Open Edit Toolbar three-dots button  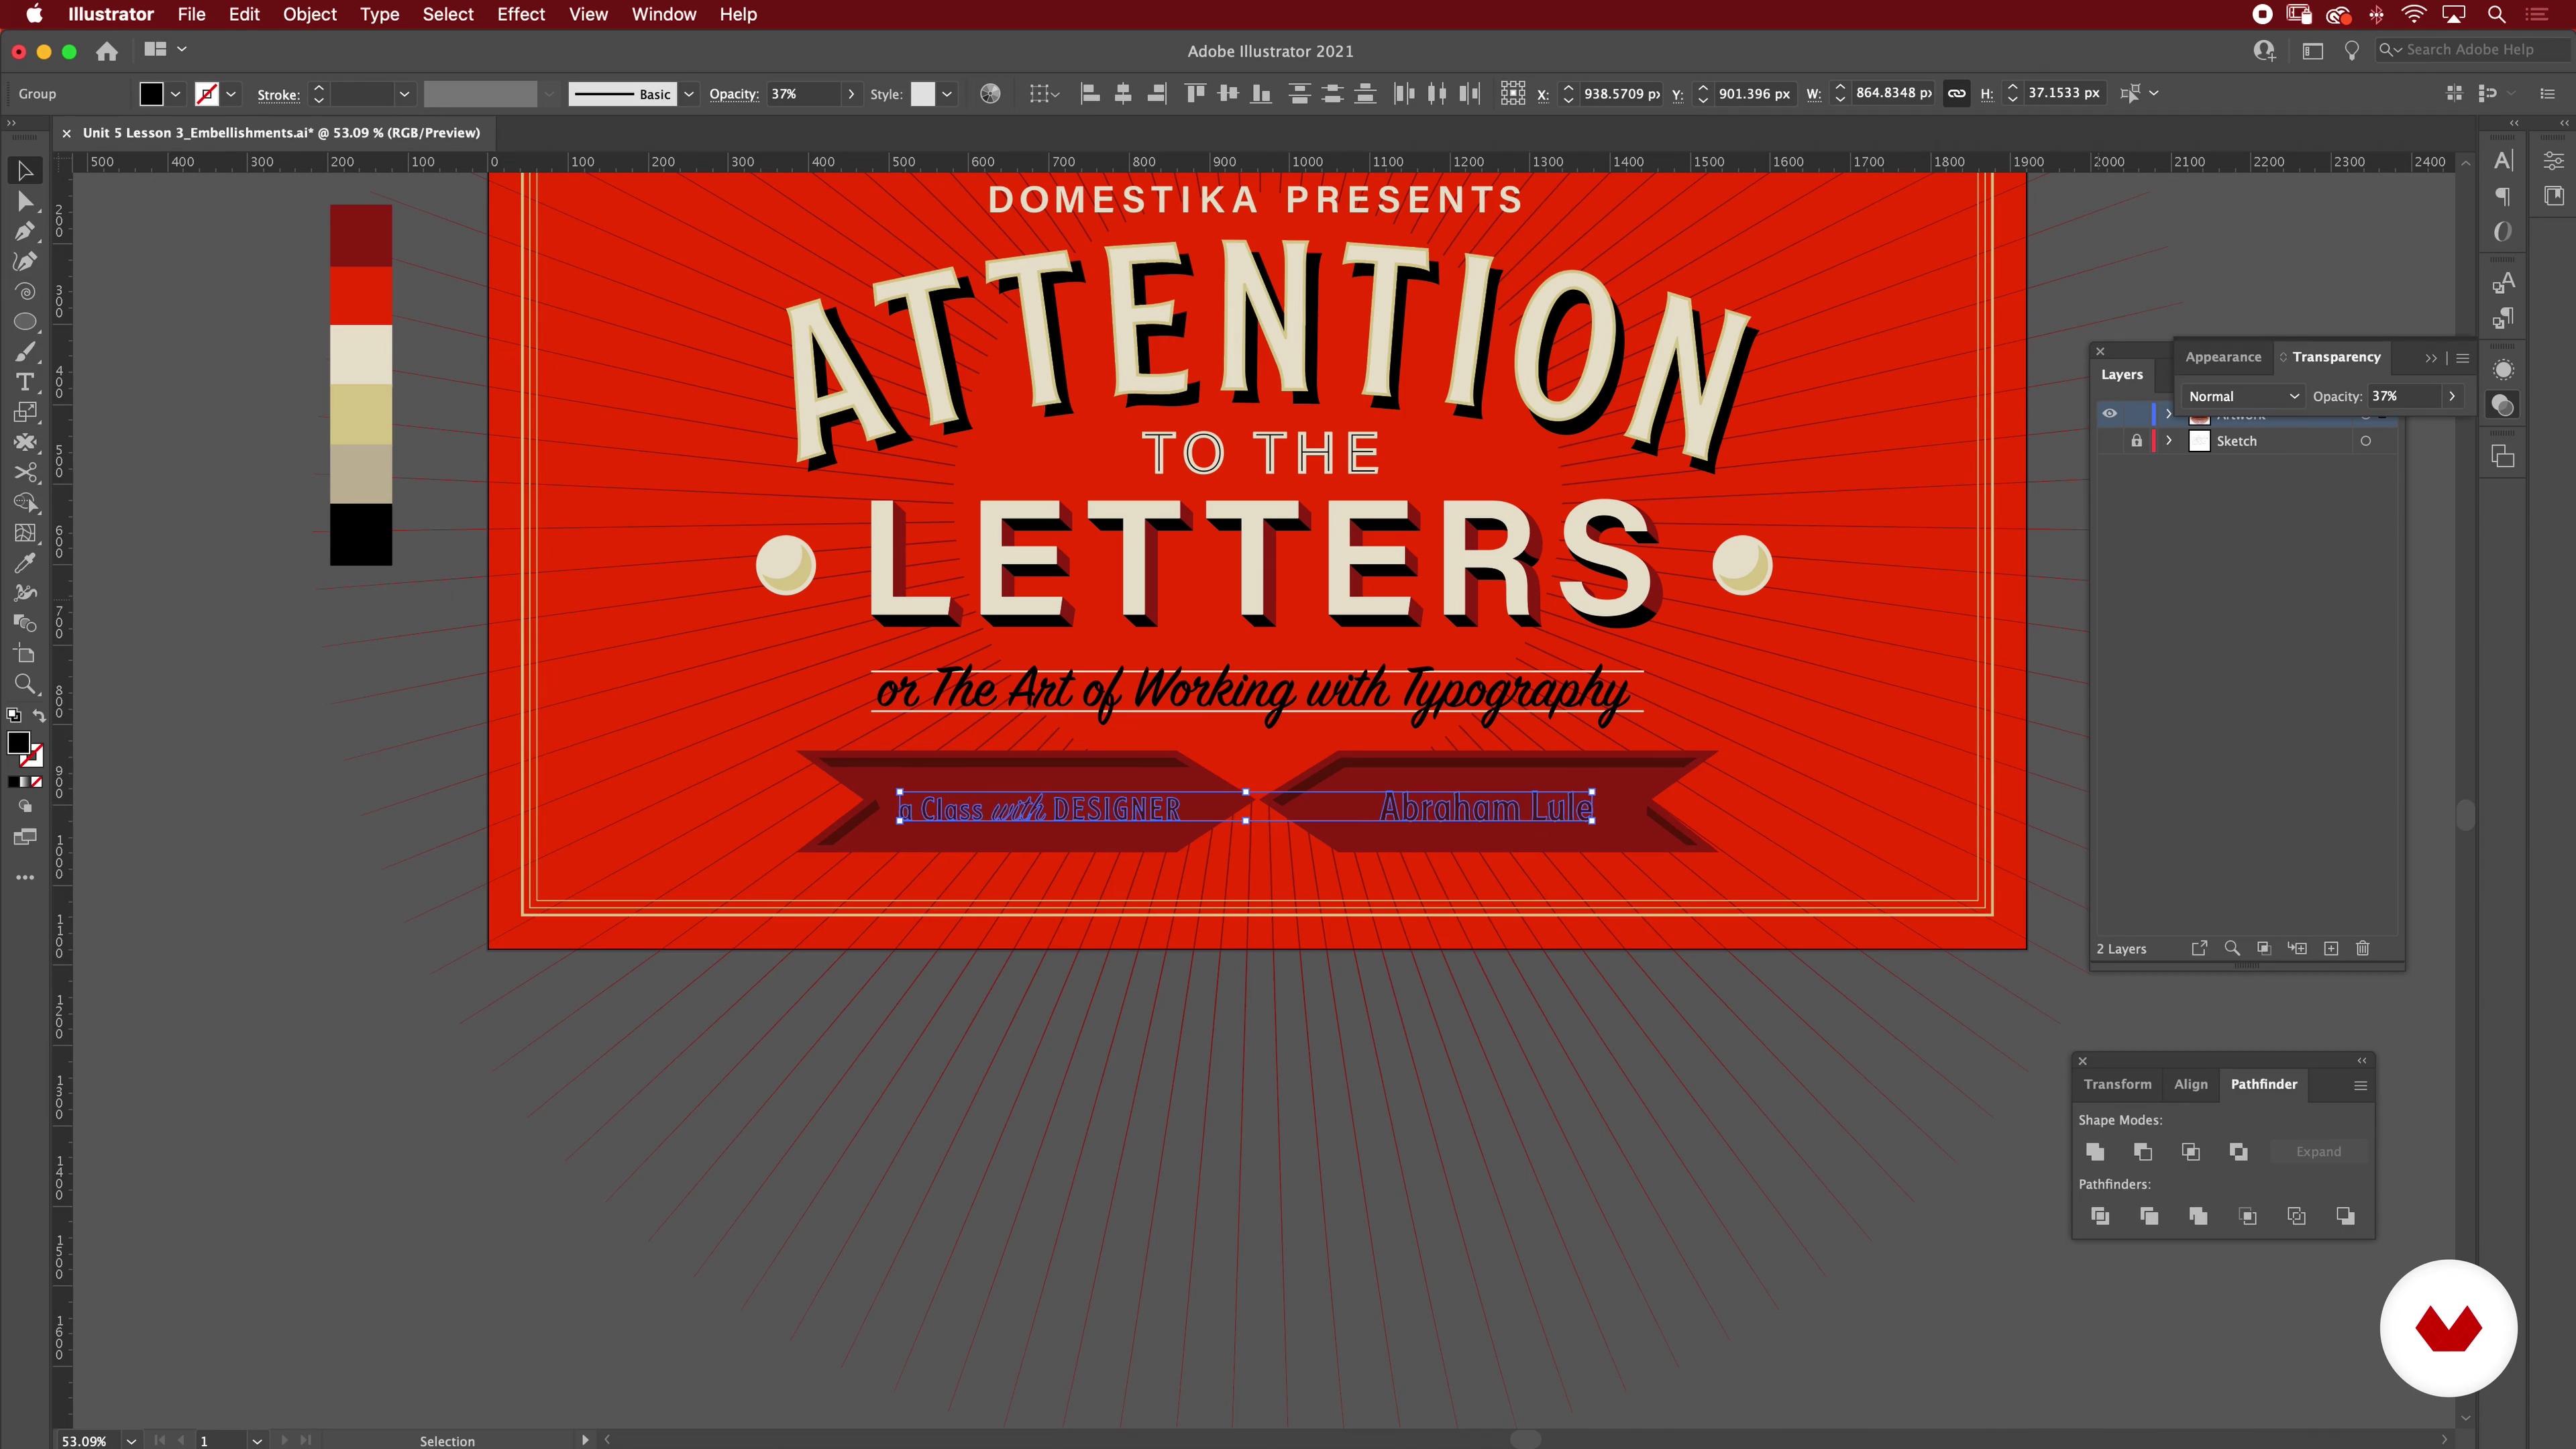click(x=25, y=877)
